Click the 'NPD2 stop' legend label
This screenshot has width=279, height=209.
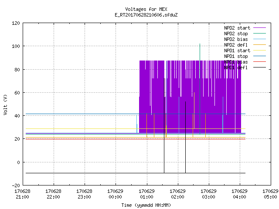pos(236,34)
